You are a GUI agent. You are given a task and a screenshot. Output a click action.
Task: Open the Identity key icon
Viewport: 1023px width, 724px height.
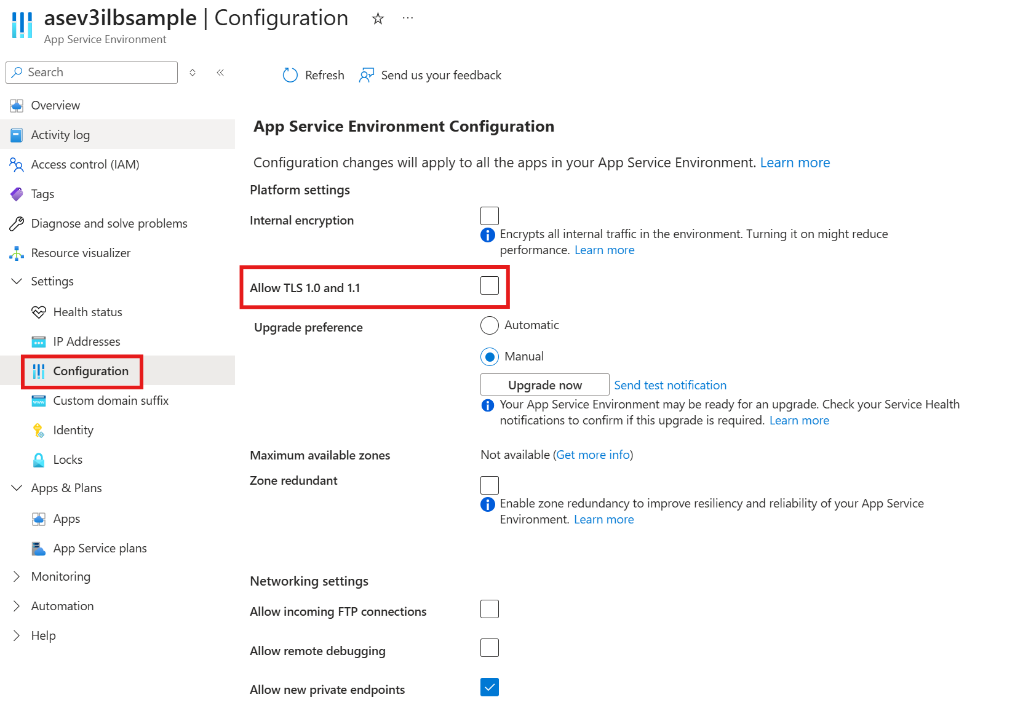[x=39, y=430]
